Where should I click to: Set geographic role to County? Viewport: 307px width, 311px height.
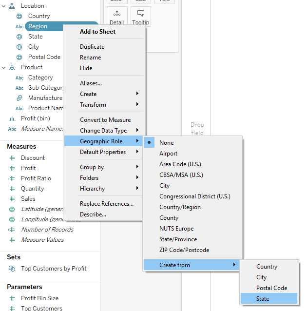(x=192, y=217)
